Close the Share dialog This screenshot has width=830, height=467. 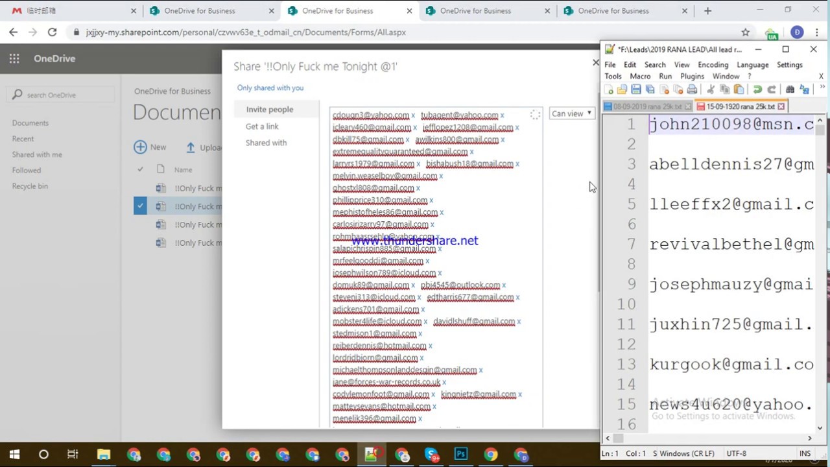pos(595,63)
